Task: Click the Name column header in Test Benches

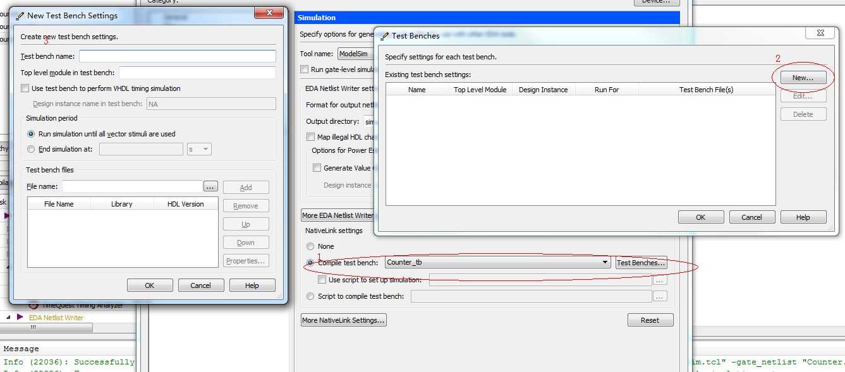Action: 417,90
